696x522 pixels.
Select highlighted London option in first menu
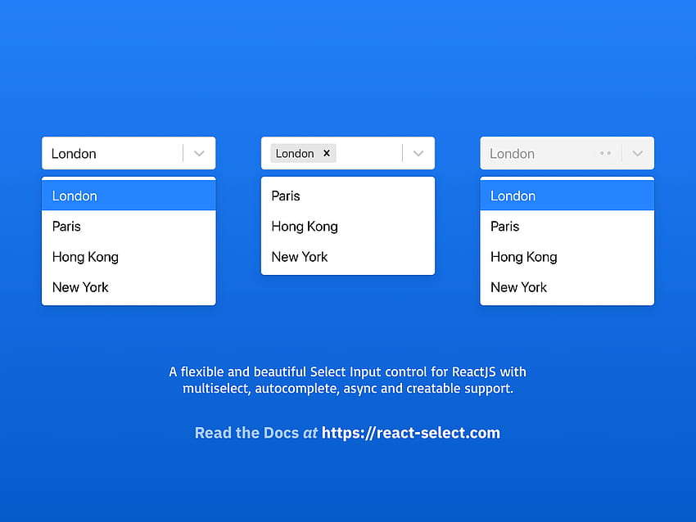129,196
